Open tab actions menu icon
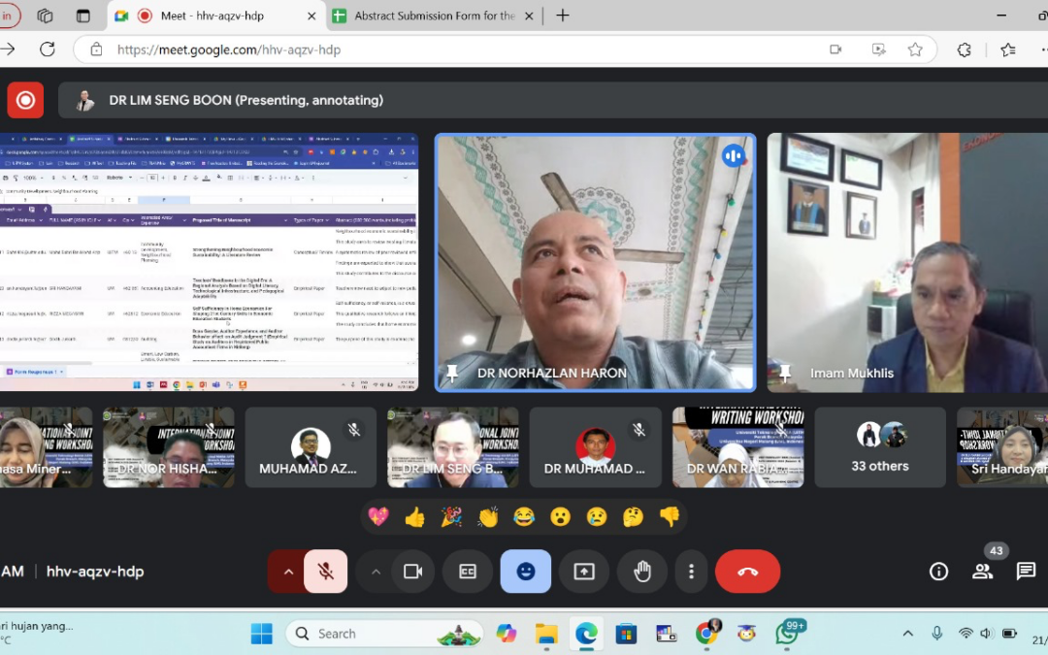The height and width of the screenshot is (655, 1048). tap(82, 16)
